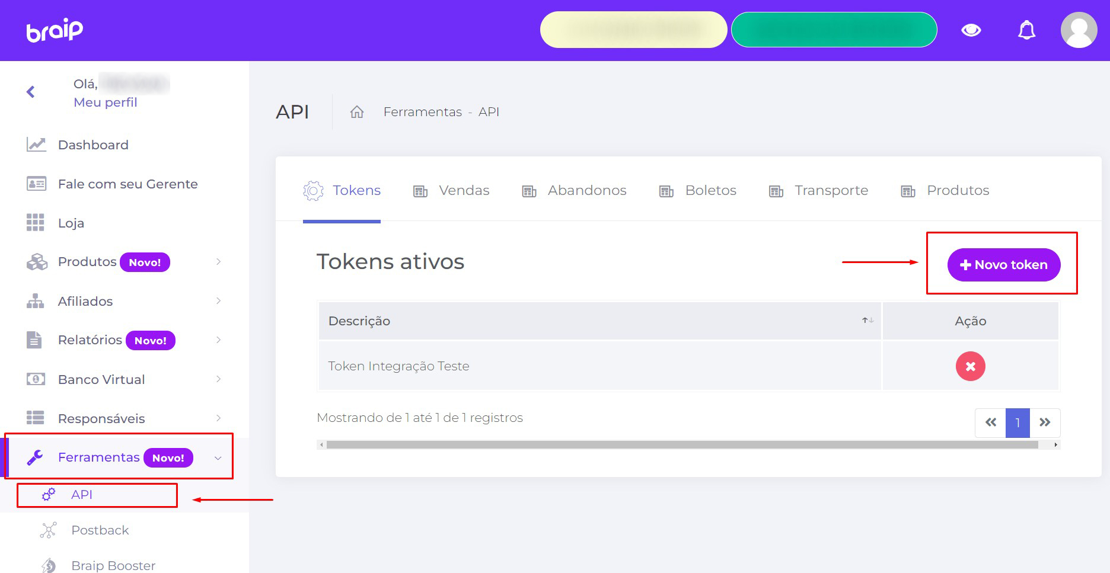Switch to the Vendas tab
Image resolution: width=1110 pixels, height=573 pixels.
(464, 191)
